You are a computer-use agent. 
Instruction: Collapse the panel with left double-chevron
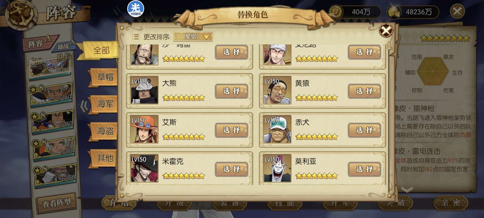[84, 106]
